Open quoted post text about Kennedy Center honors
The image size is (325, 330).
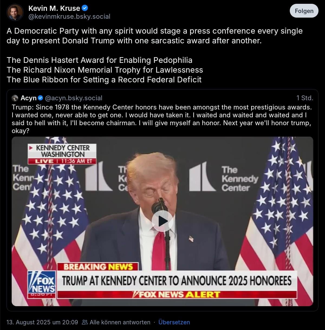pos(162,119)
